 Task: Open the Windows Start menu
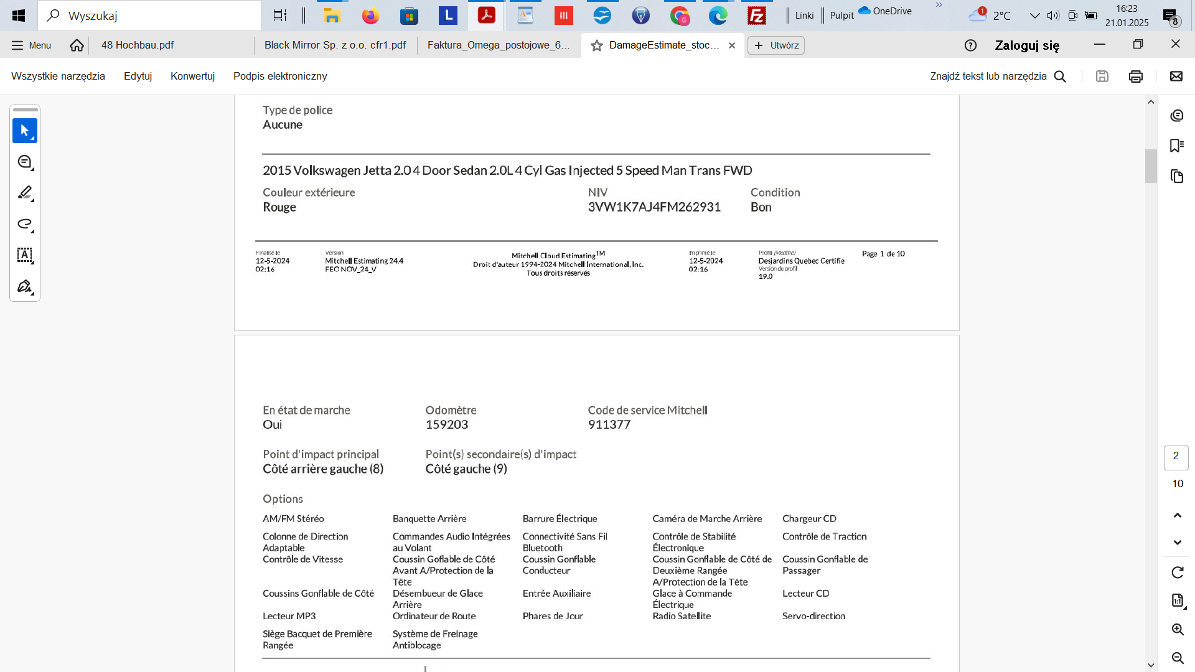pos(19,16)
